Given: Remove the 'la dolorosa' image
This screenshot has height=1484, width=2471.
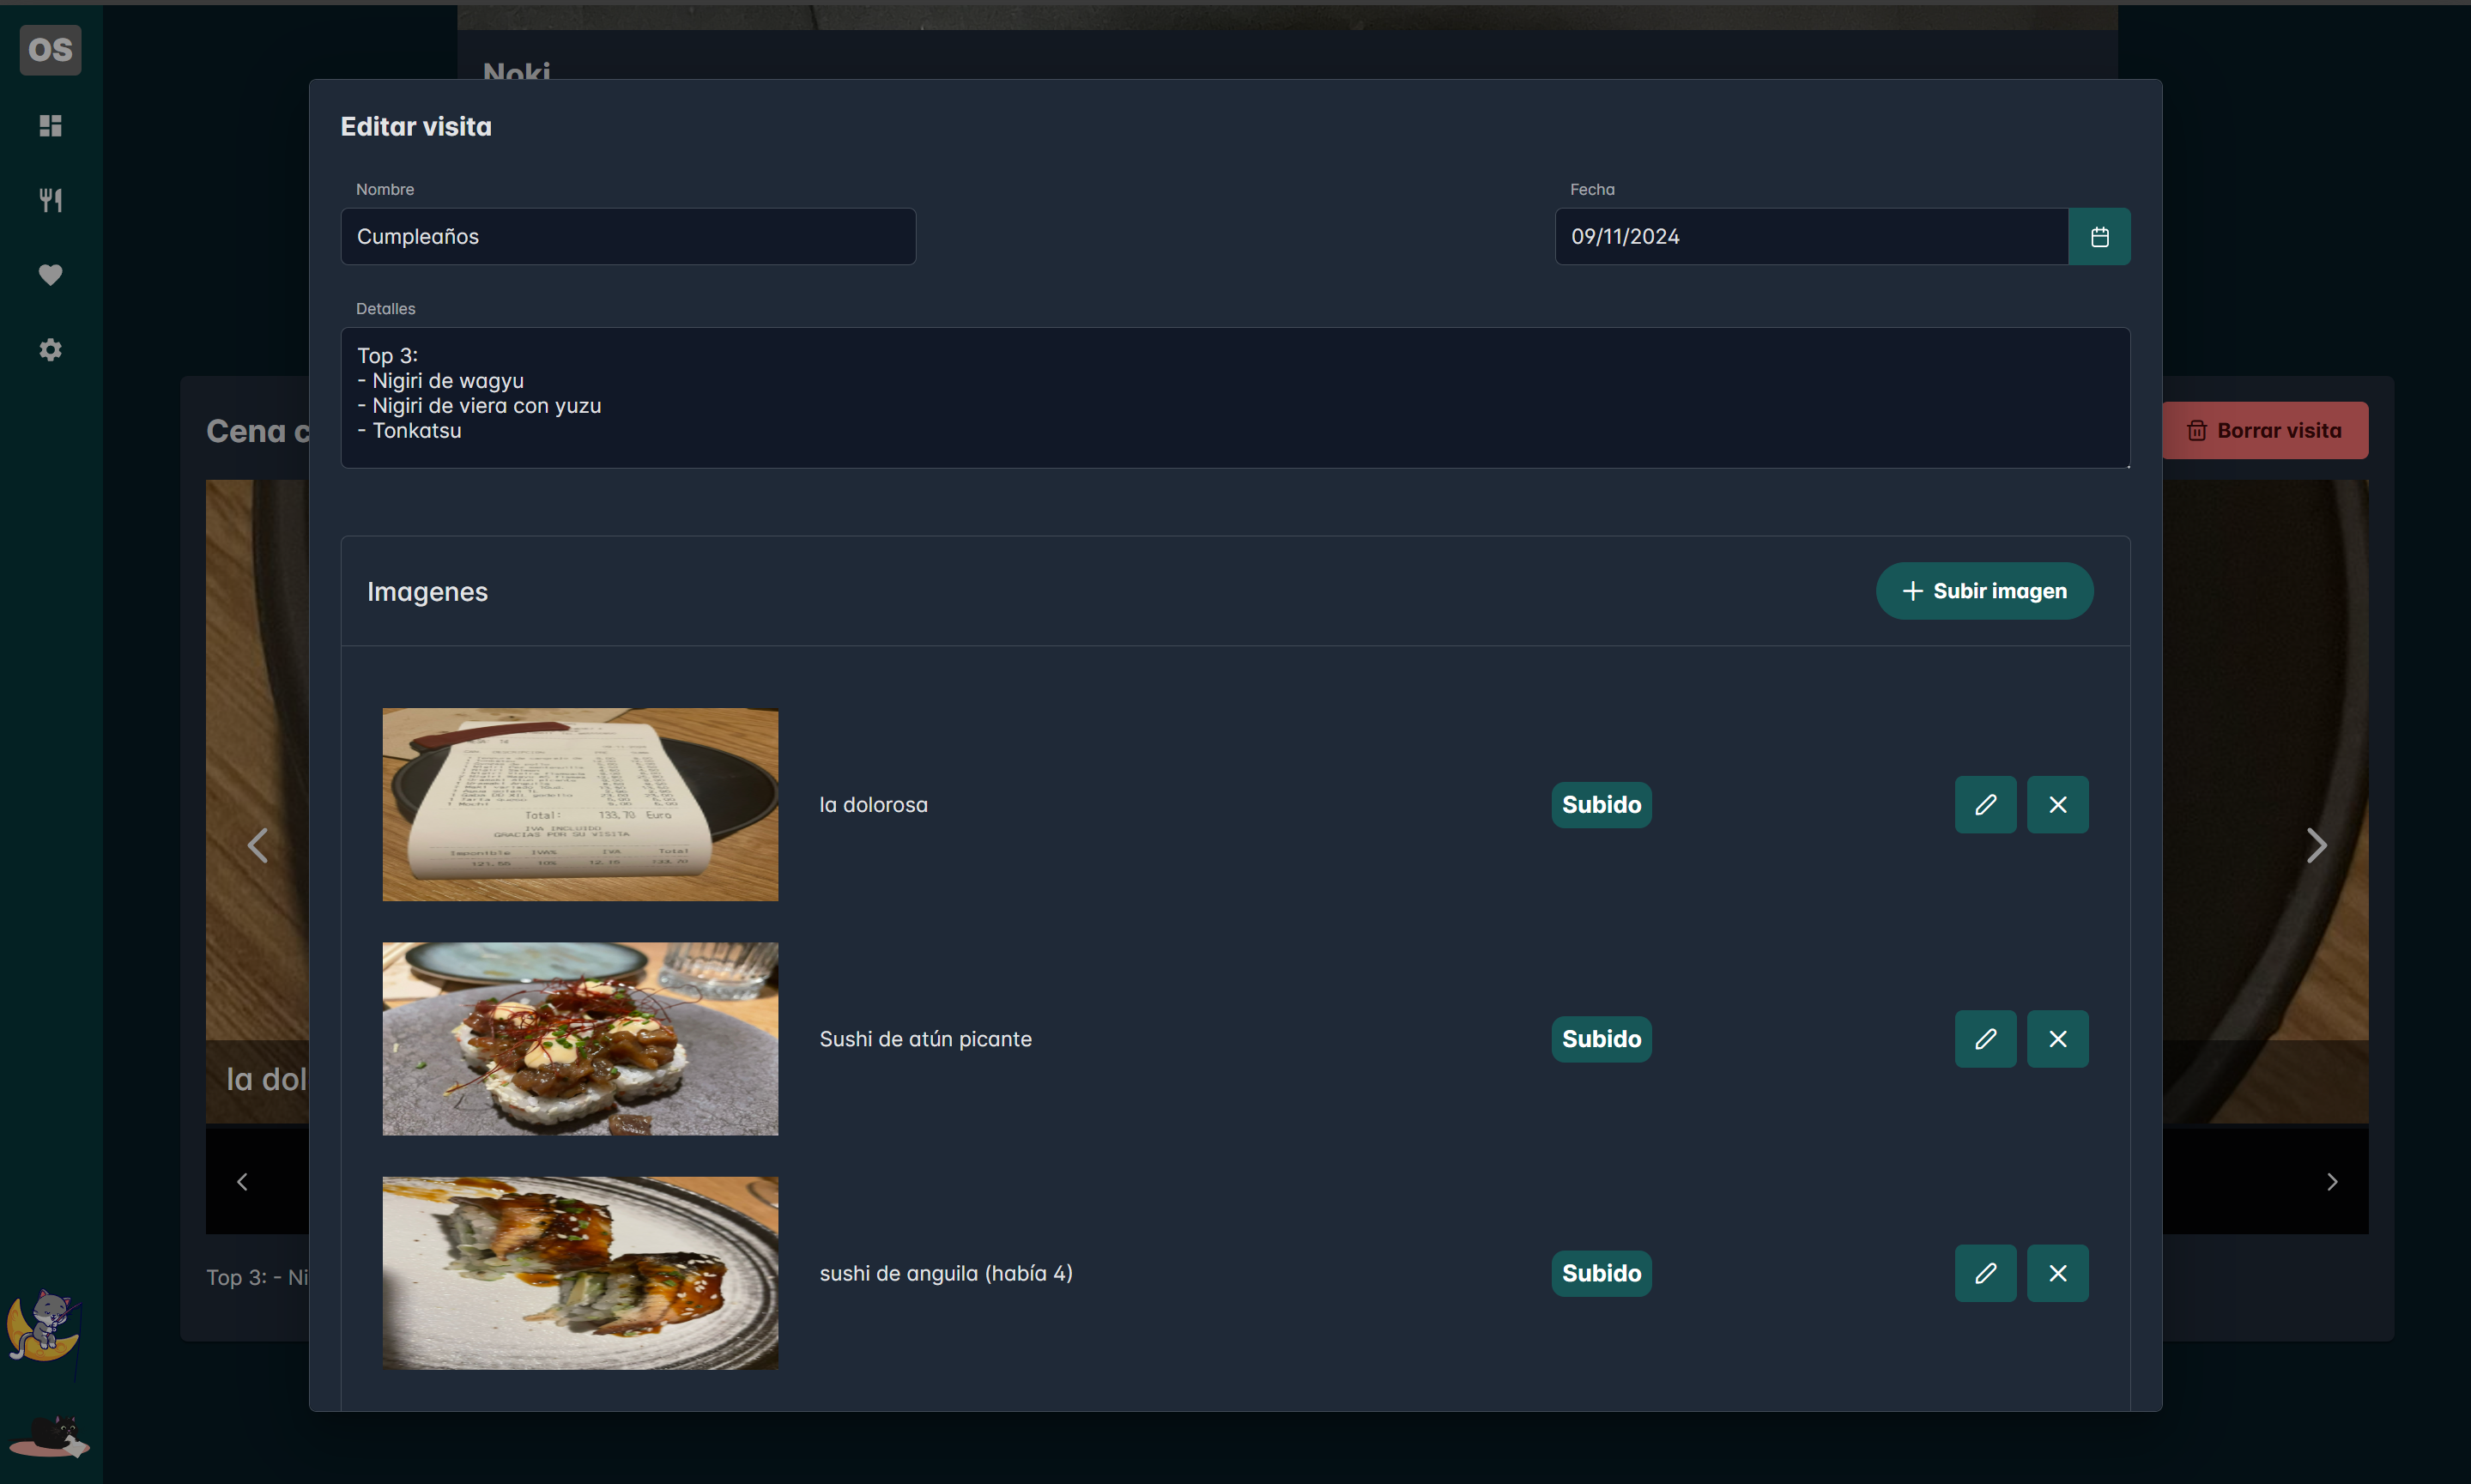Looking at the screenshot, I should pos(2057,804).
